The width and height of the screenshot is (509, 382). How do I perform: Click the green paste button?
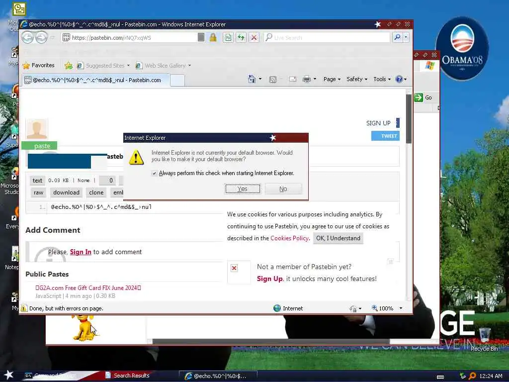[39, 146]
